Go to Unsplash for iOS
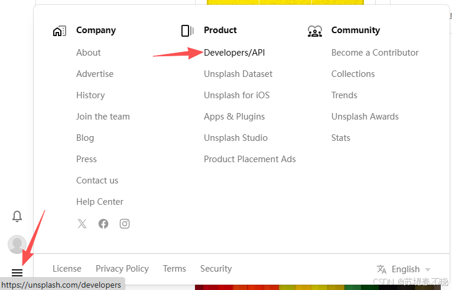 tap(237, 95)
